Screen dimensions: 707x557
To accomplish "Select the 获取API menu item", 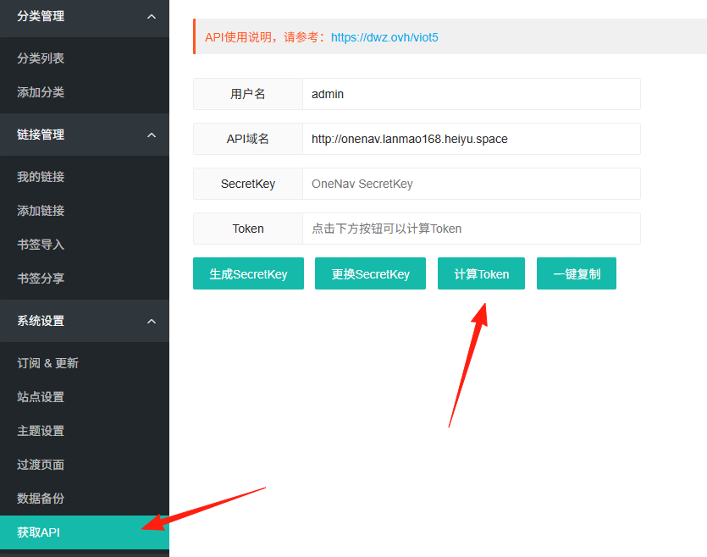I will click(x=85, y=532).
